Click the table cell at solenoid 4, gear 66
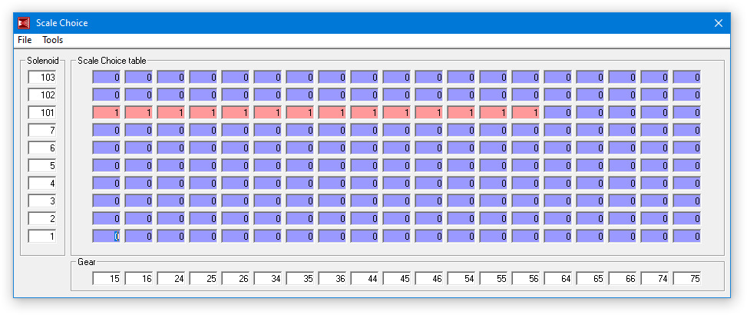The image size is (747, 315). pos(622,183)
